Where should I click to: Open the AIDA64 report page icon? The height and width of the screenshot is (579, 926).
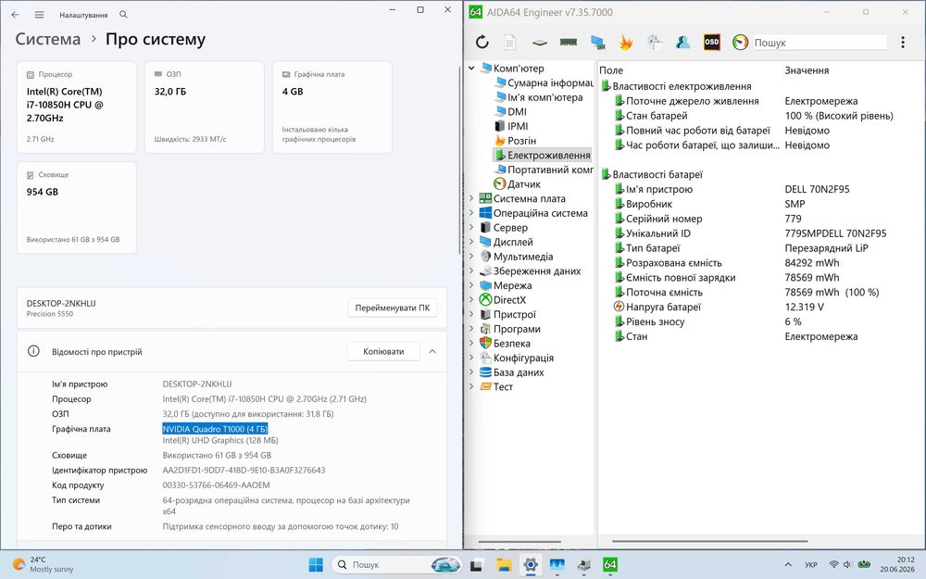(509, 42)
